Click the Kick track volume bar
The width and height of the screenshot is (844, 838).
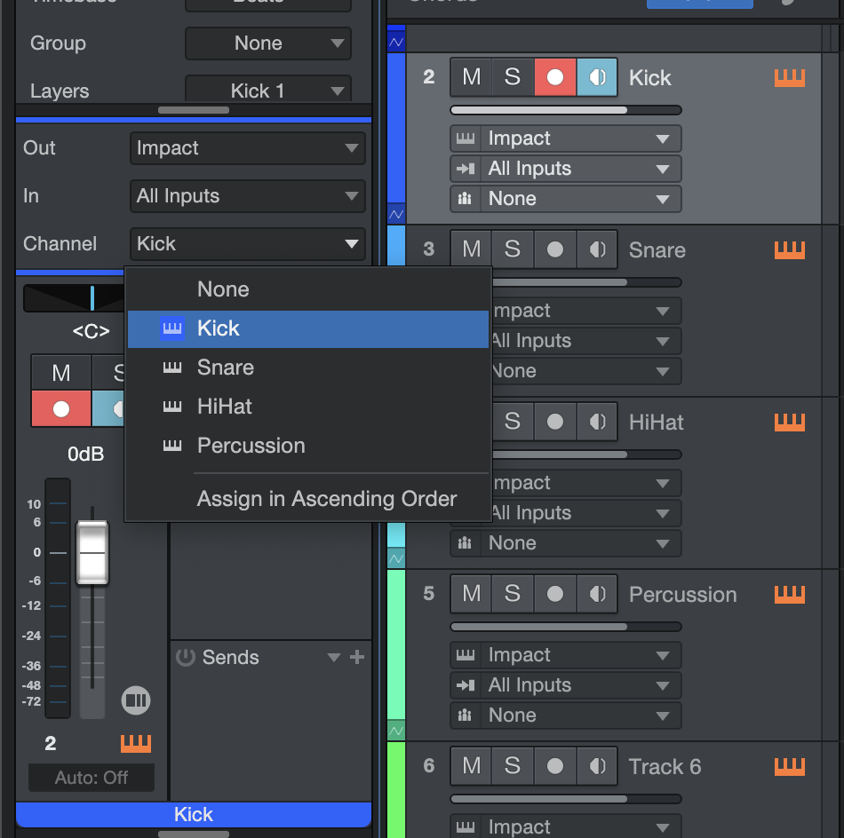coord(566,110)
